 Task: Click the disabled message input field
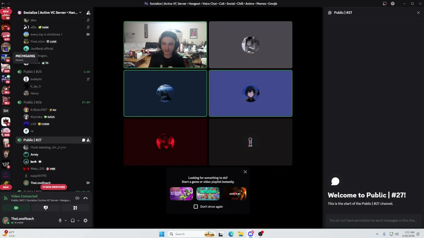point(373,220)
